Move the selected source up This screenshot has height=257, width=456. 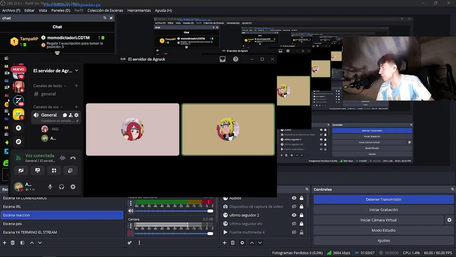click(x=252, y=243)
